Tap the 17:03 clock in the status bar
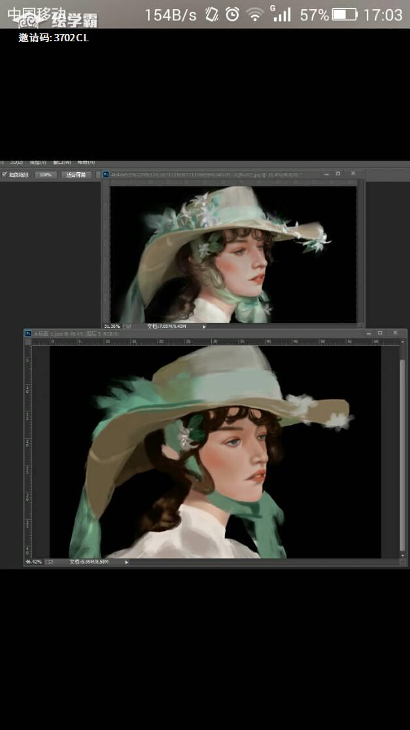Screen dimensions: 410x730 [383, 15]
